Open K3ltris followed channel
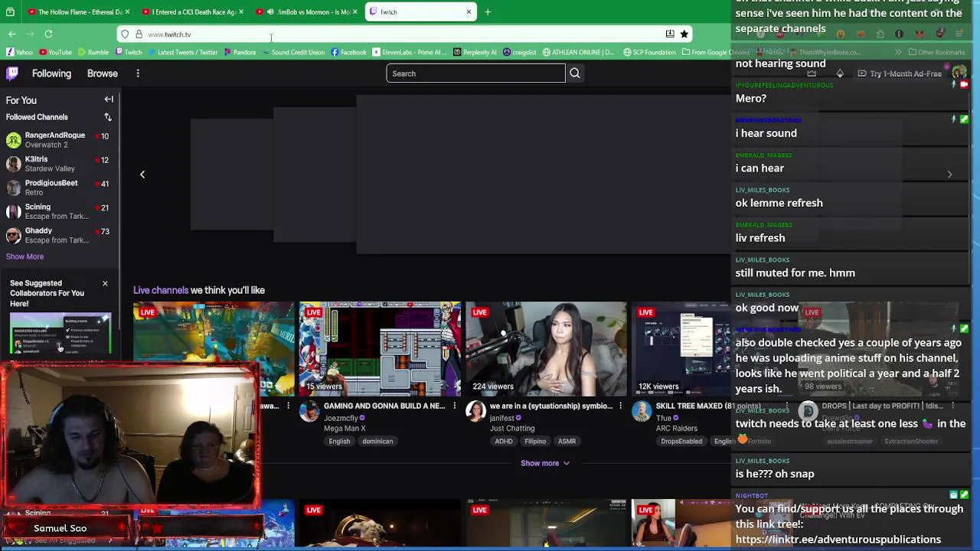Viewport: 980px width, 551px height. (x=60, y=164)
